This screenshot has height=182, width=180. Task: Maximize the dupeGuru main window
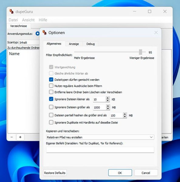pyautogui.click(x=150, y=12)
